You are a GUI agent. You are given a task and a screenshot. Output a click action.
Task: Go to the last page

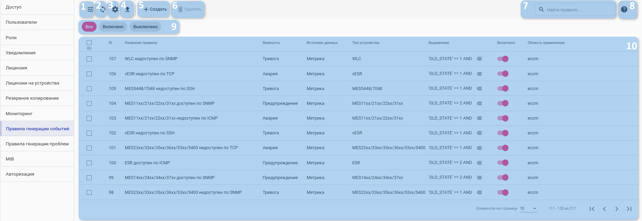pyautogui.click(x=629, y=209)
